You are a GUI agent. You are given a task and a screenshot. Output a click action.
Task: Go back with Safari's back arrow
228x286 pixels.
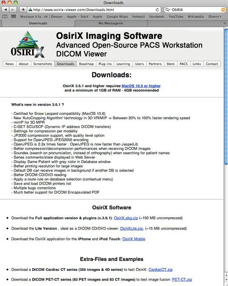5,9
